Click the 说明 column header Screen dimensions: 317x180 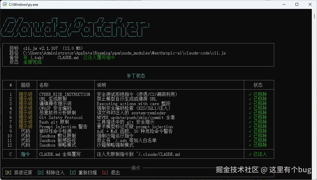[101, 85]
